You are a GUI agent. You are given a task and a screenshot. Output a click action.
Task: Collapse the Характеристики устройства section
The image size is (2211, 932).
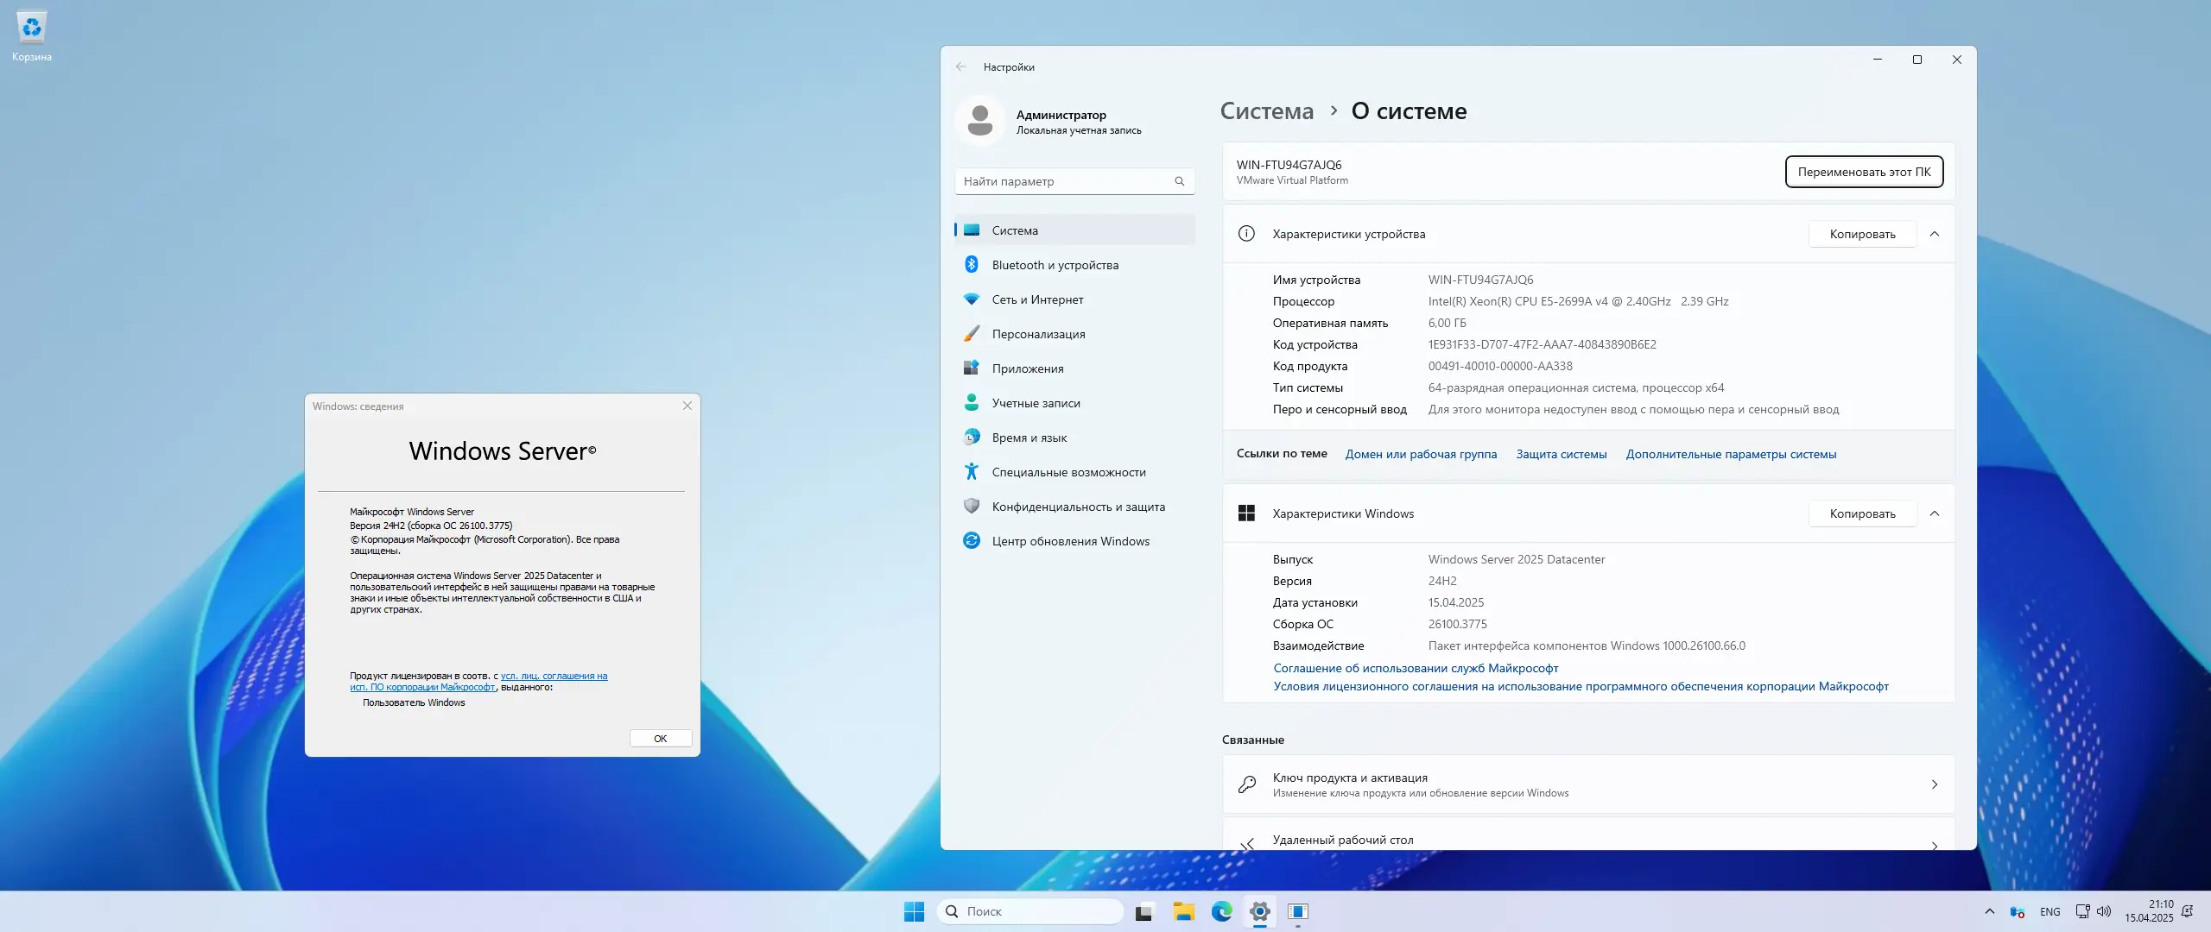1936,233
